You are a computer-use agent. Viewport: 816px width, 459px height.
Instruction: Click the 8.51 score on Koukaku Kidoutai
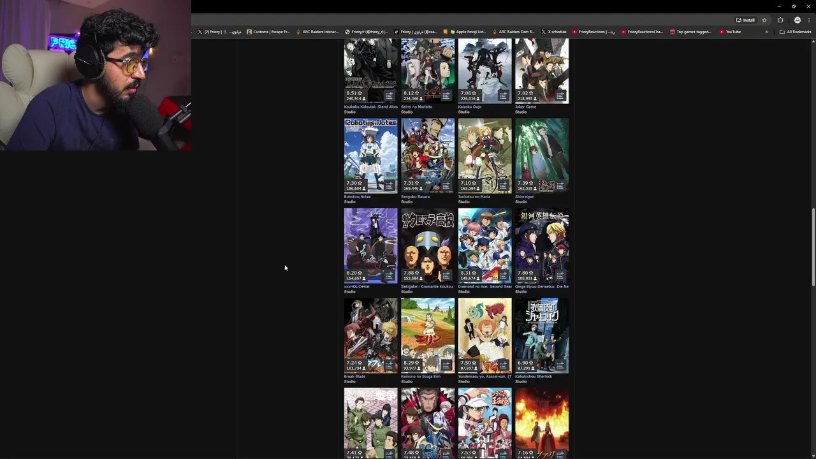click(354, 93)
